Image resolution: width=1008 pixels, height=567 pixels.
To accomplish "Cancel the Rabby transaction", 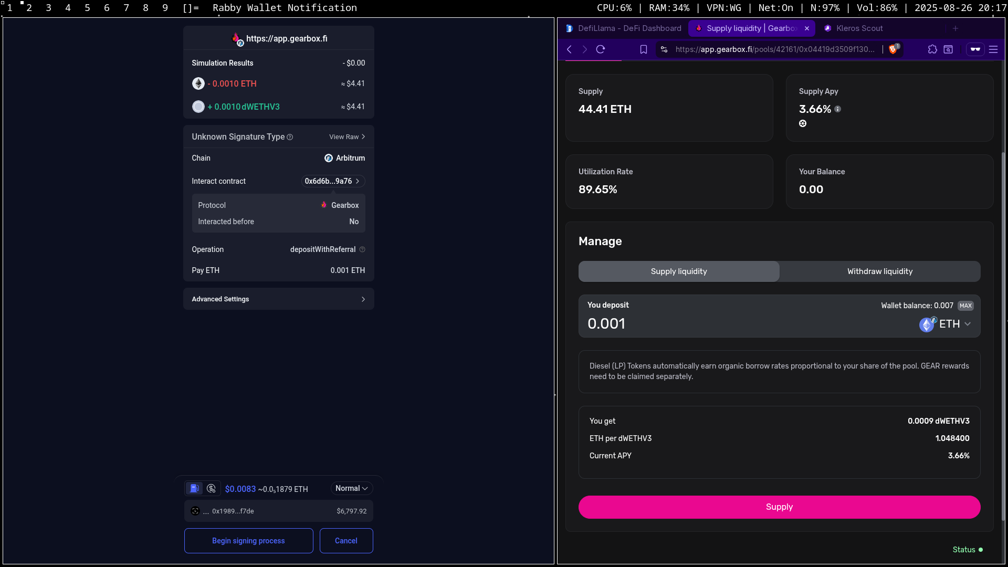I will pyautogui.click(x=346, y=541).
